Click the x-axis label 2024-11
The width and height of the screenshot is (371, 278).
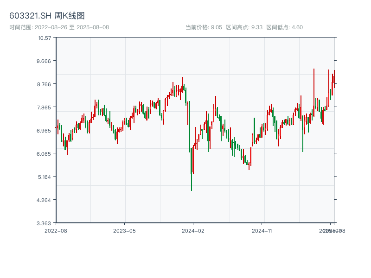coord(262,231)
